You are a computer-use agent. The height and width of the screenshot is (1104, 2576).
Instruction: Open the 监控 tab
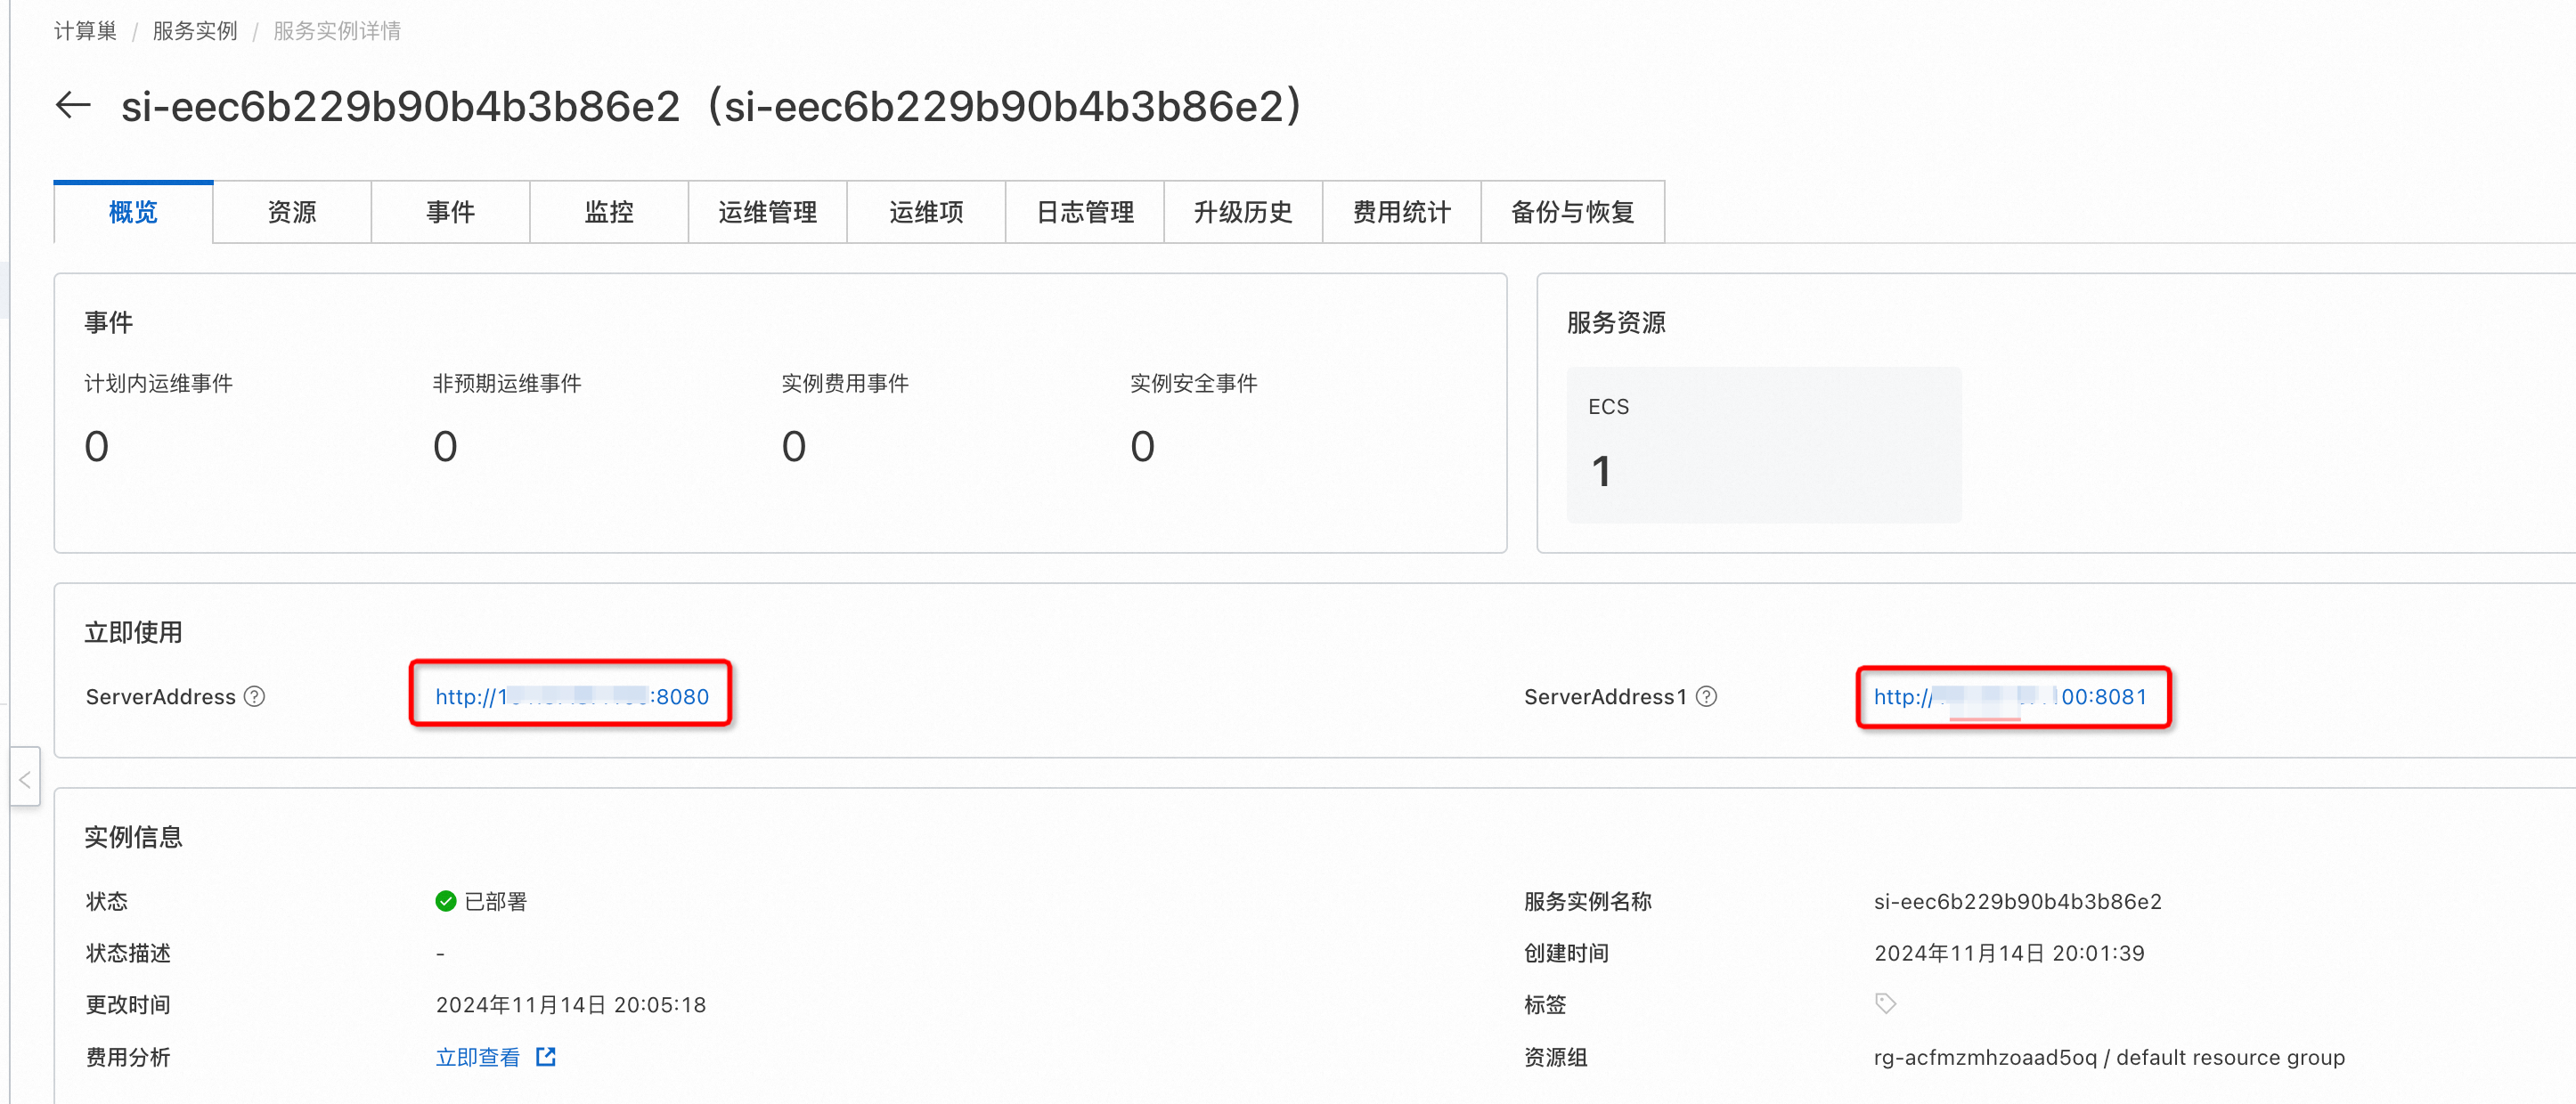tap(609, 212)
